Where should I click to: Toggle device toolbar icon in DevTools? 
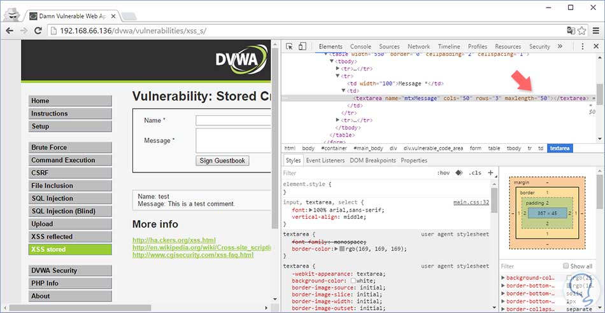click(x=302, y=46)
